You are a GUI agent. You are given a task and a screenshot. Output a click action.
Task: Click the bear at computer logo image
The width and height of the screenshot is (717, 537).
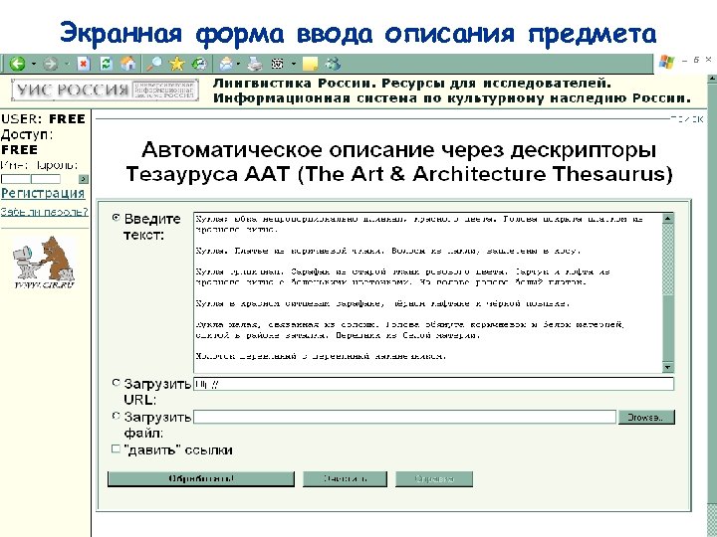click(x=44, y=263)
